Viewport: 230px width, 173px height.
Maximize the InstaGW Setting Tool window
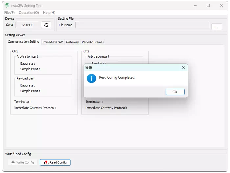pyautogui.click(x=208, y=6)
